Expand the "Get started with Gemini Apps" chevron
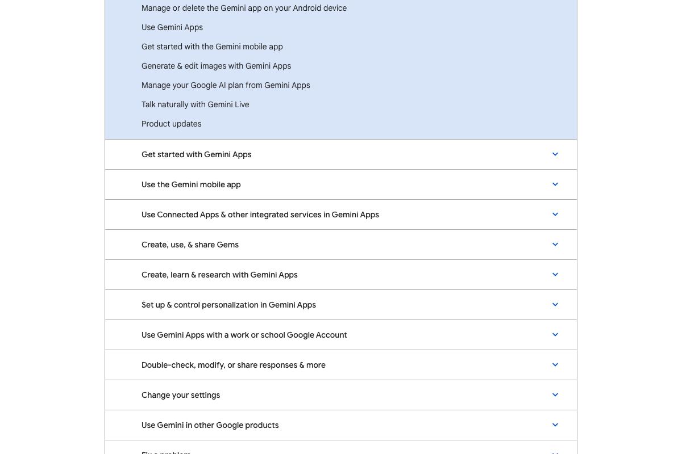 coord(555,154)
